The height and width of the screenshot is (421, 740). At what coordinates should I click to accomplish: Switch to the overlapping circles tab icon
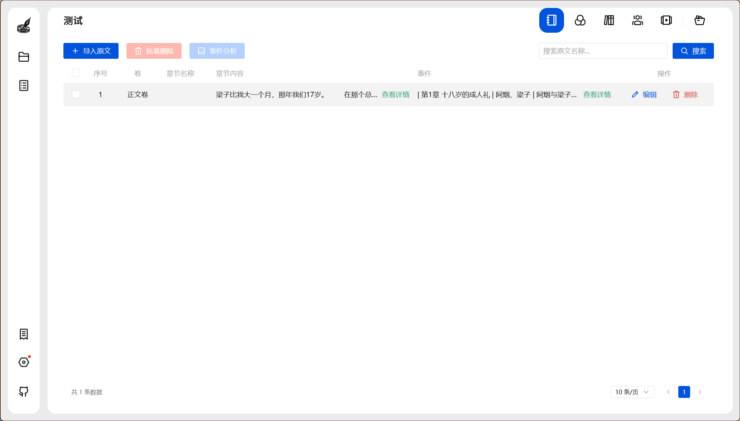tap(580, 20)
